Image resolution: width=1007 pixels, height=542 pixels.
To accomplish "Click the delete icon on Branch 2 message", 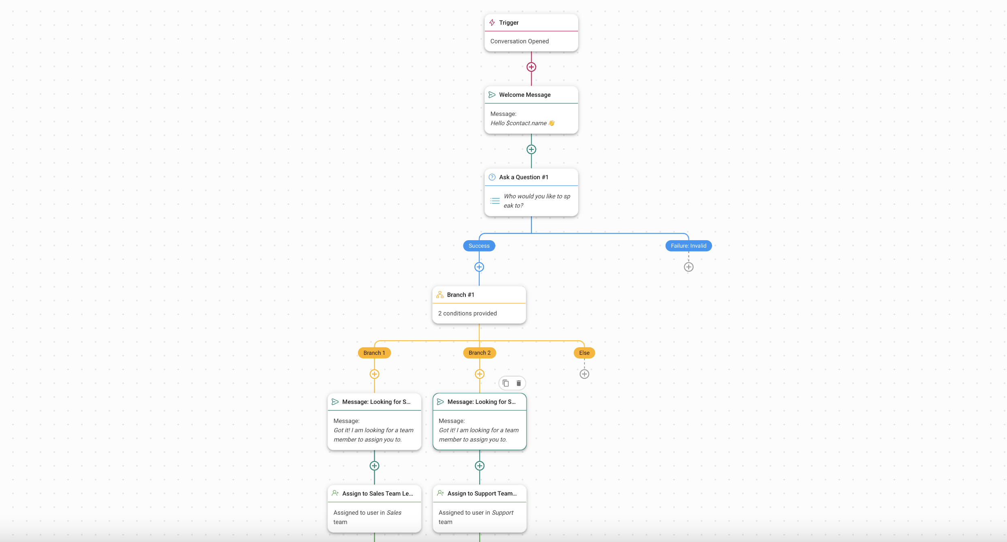I will tap(519, 383).
